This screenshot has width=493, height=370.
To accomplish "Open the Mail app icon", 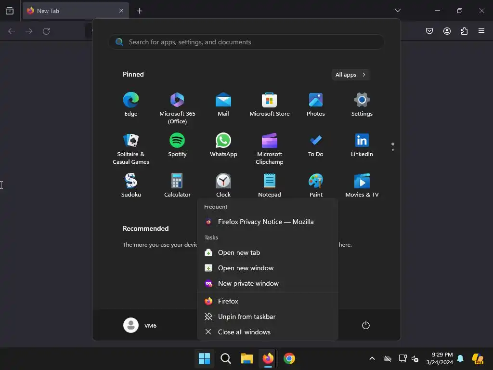I will coord(223,105).
